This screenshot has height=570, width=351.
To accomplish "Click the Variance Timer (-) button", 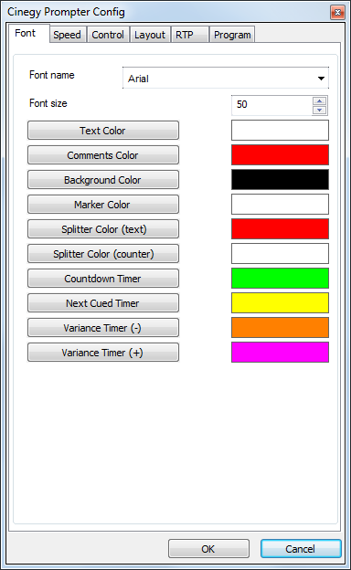I will 103,328.
